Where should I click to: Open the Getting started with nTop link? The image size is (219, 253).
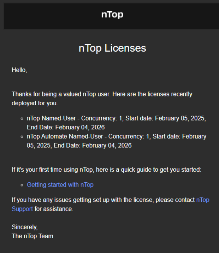coord(60,185)
